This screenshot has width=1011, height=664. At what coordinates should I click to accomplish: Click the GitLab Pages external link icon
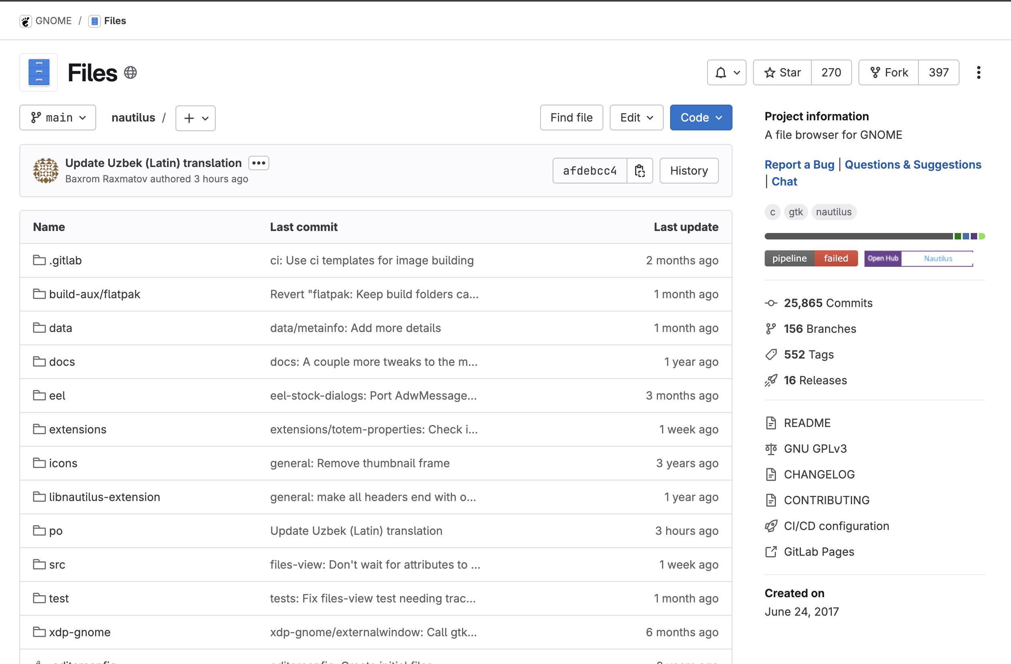point(771,551)
